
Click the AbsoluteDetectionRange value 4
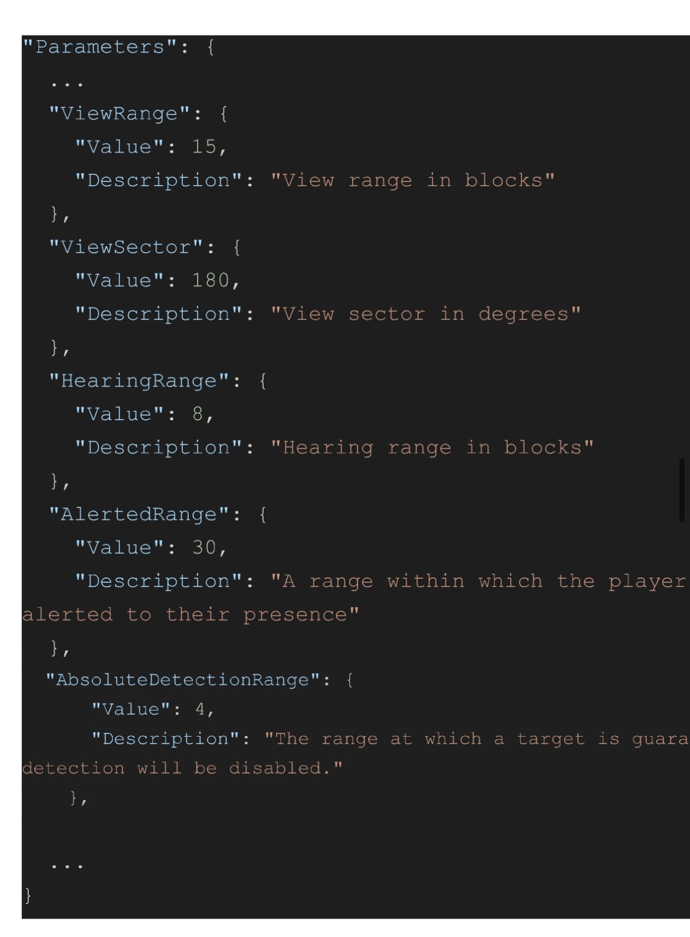point(201,709)
